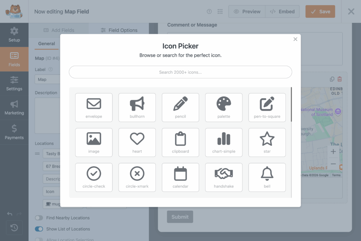Choose the clipboard icon
361x241 pixels.
(x=180, y=142)
